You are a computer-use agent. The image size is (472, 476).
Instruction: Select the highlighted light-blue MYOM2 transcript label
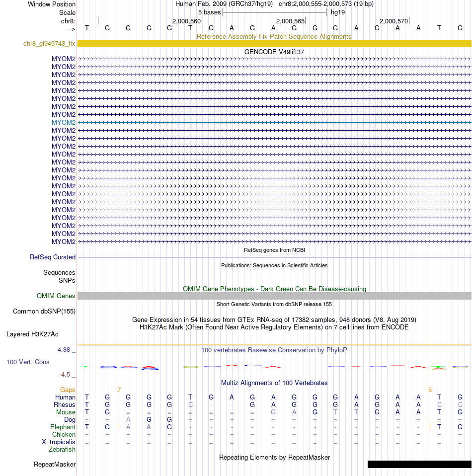point(64,122)
